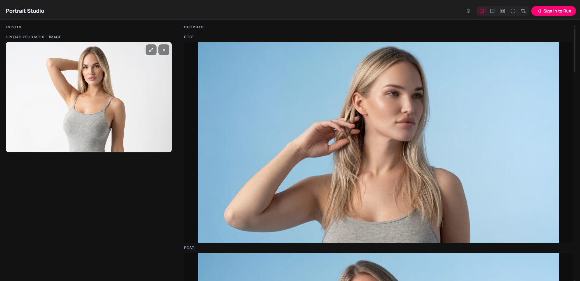Open the POST output portrait image
This screenshot has width=580, height=281.
tap(378, 142)
